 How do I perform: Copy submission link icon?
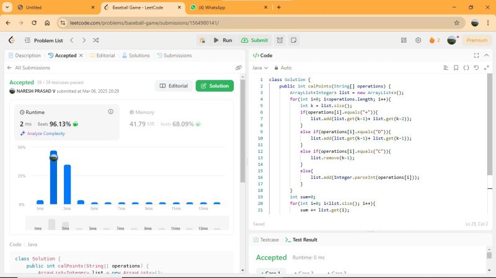pyautogui.click(x=239, y=67)
